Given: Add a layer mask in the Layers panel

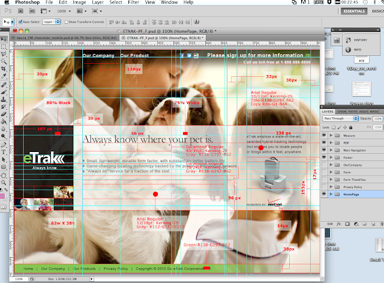Looking at the screenshot, I should (347, 224).
